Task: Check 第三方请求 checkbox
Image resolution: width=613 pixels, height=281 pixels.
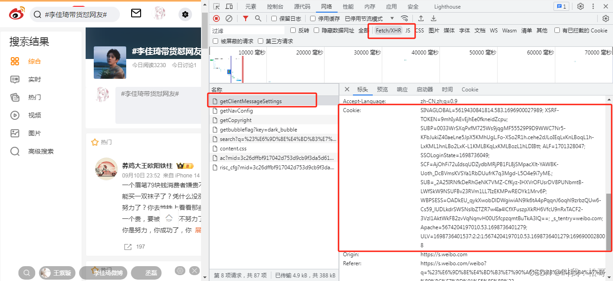Action: tap(261, 41)
